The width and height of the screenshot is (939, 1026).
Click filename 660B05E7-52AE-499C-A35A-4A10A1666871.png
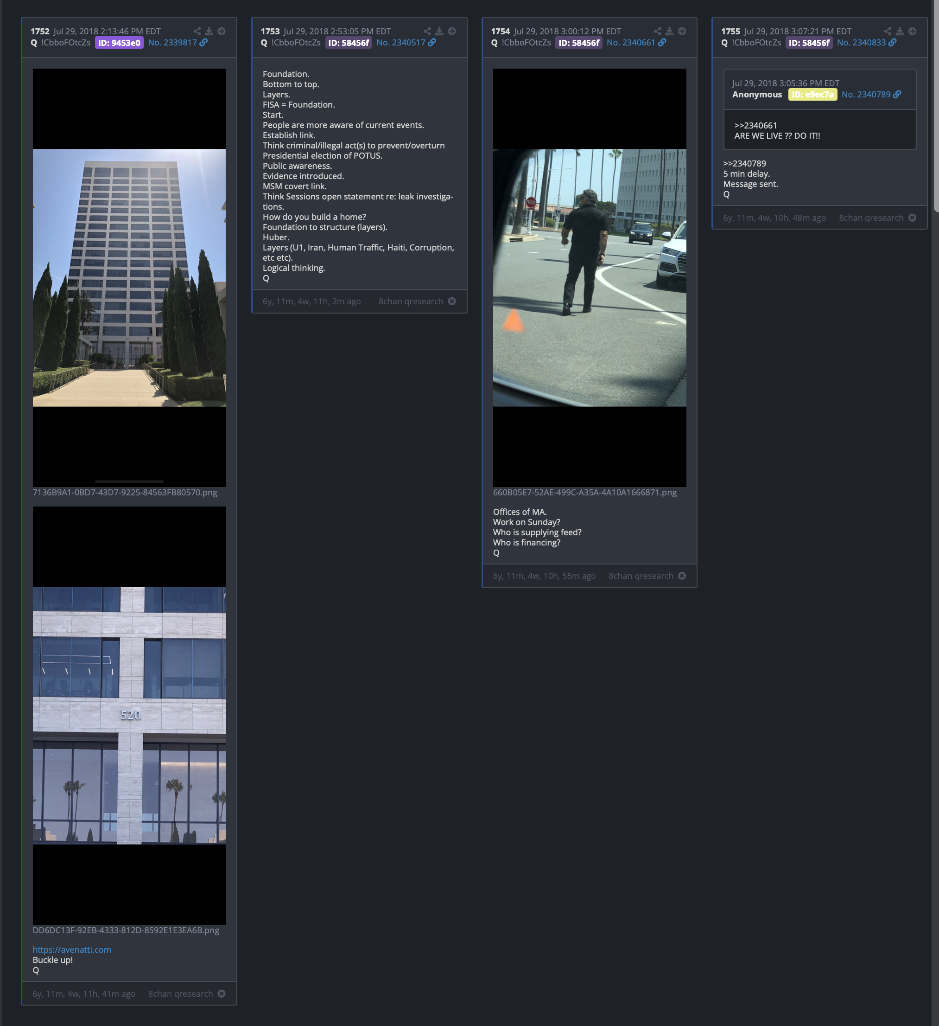(584, 493)
